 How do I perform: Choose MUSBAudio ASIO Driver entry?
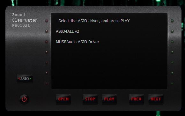[x=78, y=42]
